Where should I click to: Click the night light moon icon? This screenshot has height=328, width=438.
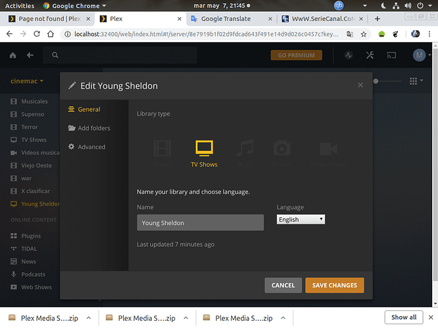383,5
